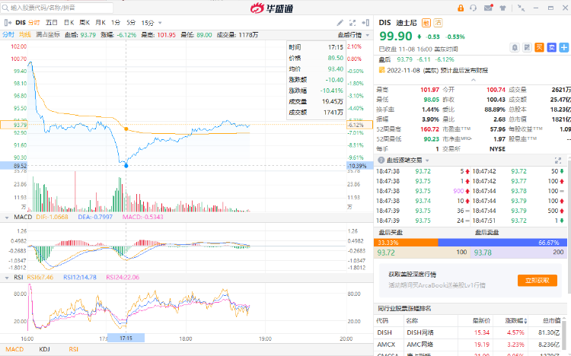Toggle chart fullscreen expand icon
This screenshot has height=356, width=571.
352,23
